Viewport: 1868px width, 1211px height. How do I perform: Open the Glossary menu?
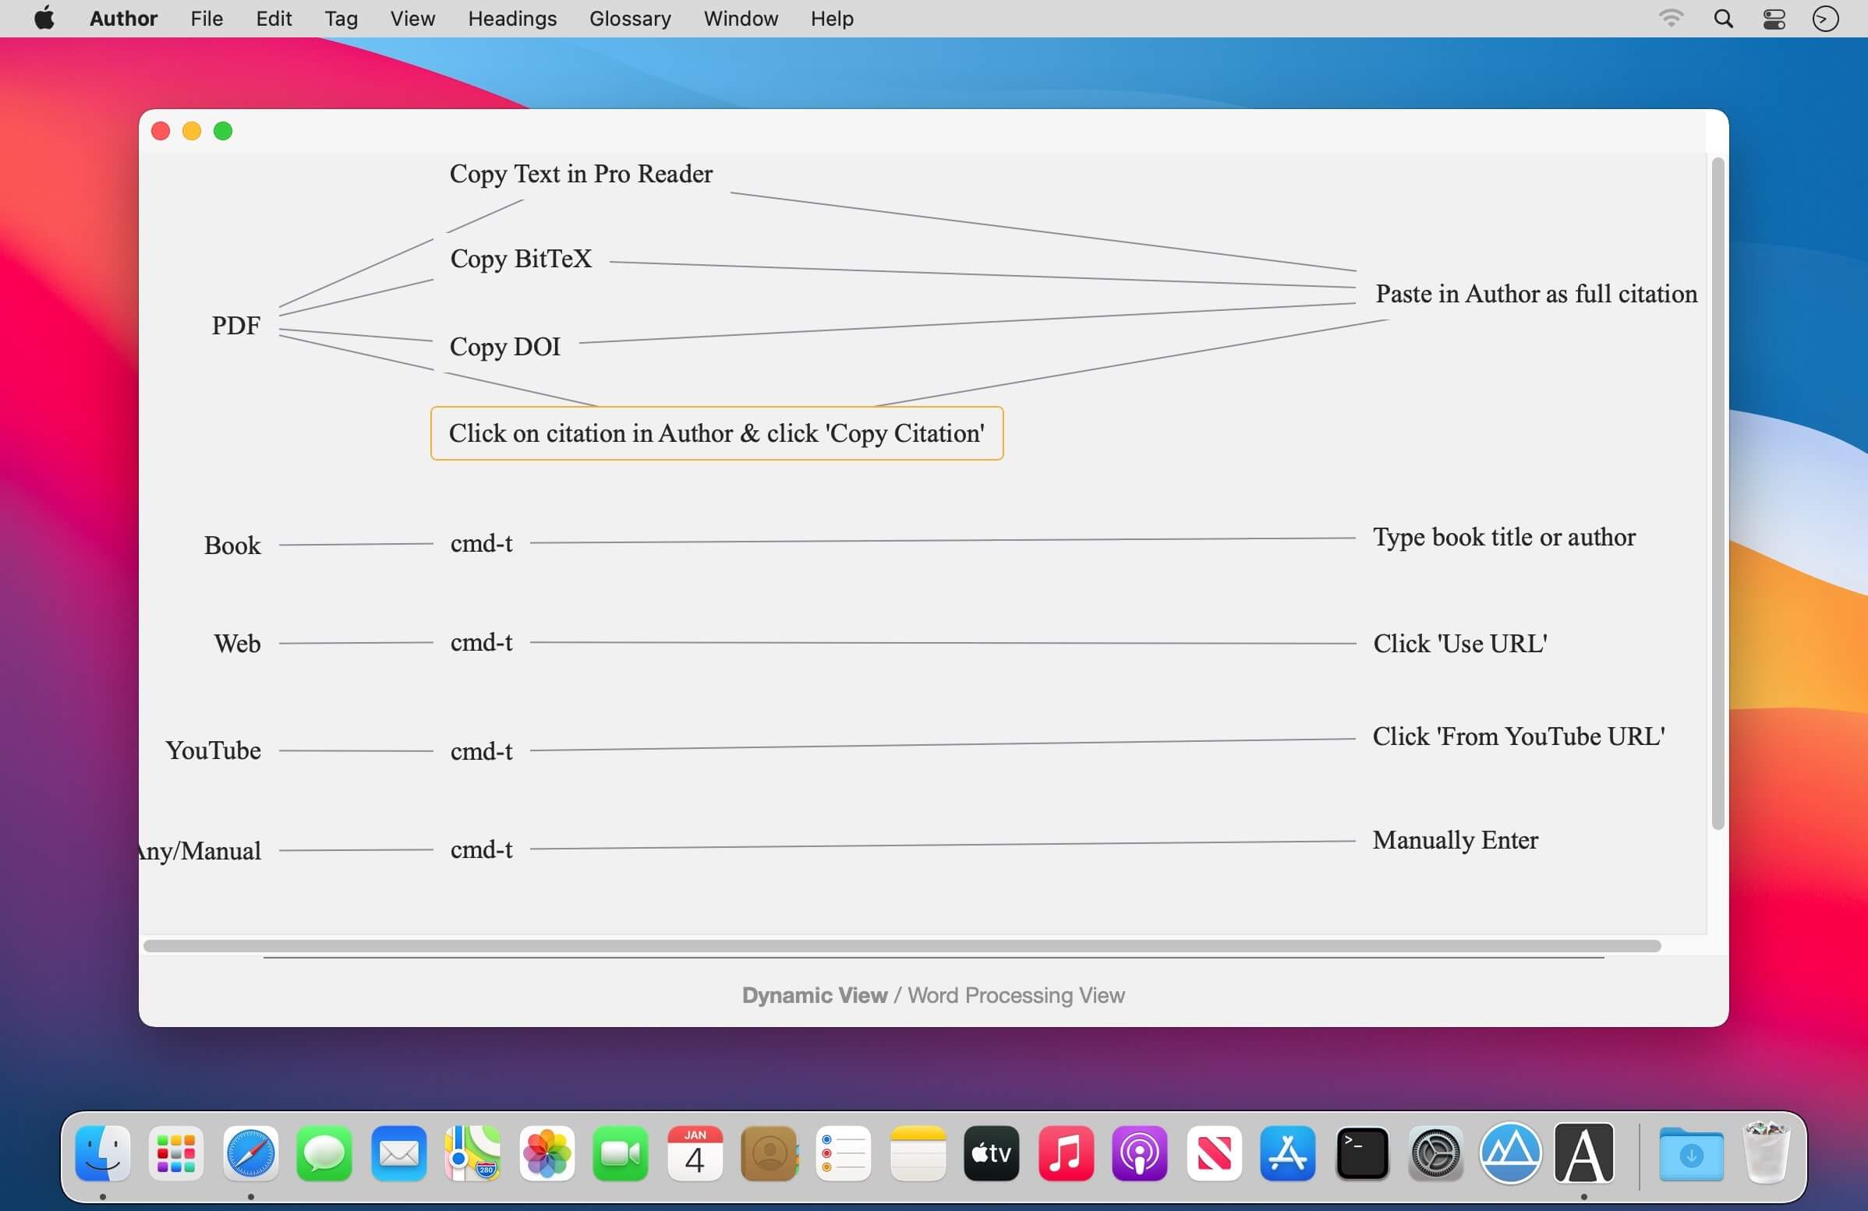[x=629, y=19]
